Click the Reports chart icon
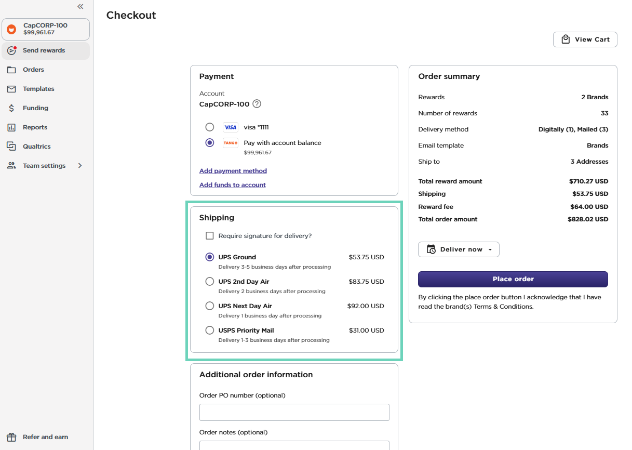Image resolution: width=632 pixels, height=450 pixels. pyautogui.click(x=11, y=127)
